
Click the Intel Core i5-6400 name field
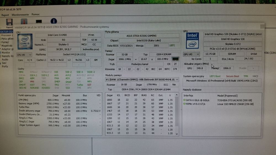click(57, 35)
